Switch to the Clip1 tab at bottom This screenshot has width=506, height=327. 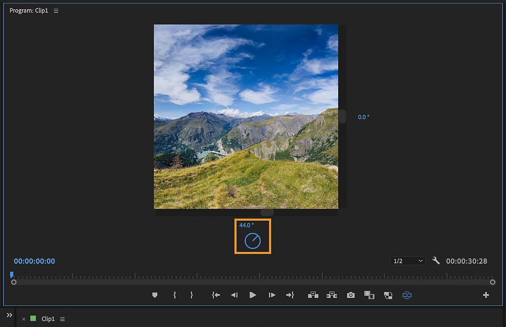[48, 319]
